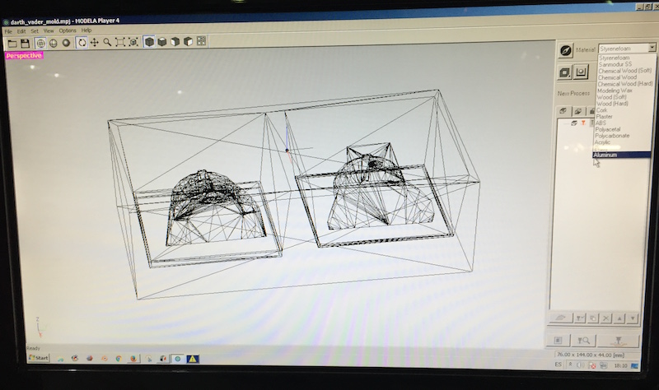Save the project with the floppy disk icon
Screen dimensions: 659x390
coord(25,44)
